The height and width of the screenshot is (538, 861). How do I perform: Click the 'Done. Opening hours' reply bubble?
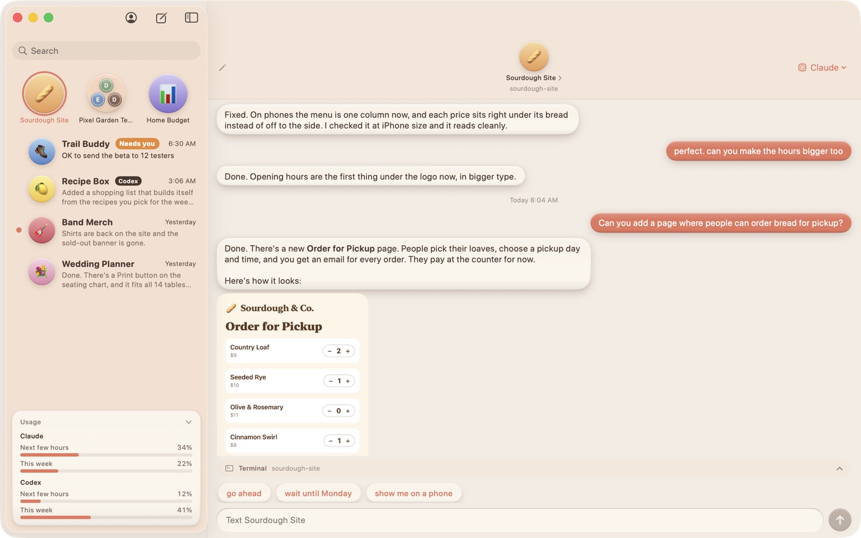coord(370,176)
